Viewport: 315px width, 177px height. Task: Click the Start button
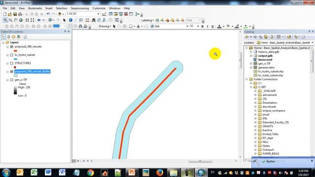click(6, 173)
